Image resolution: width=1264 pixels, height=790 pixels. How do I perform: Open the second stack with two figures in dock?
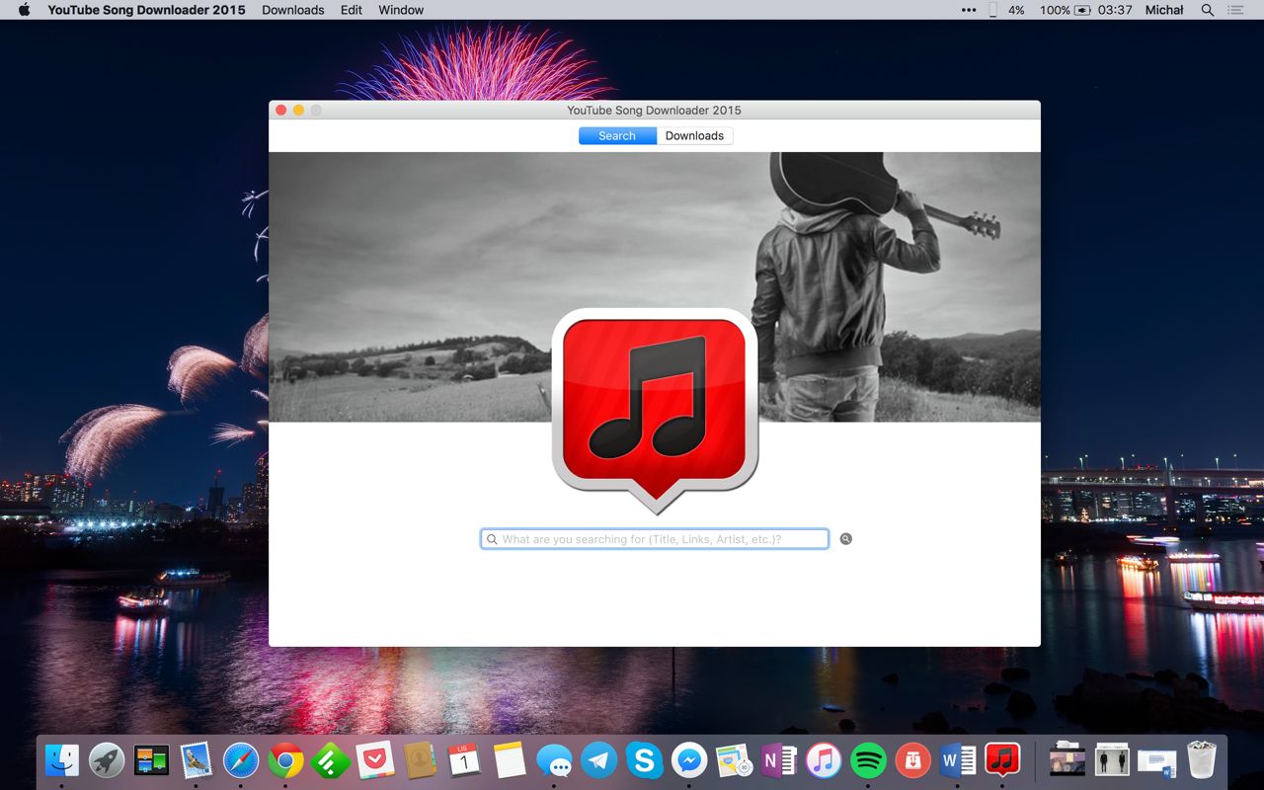click(x=1112, y=759)
